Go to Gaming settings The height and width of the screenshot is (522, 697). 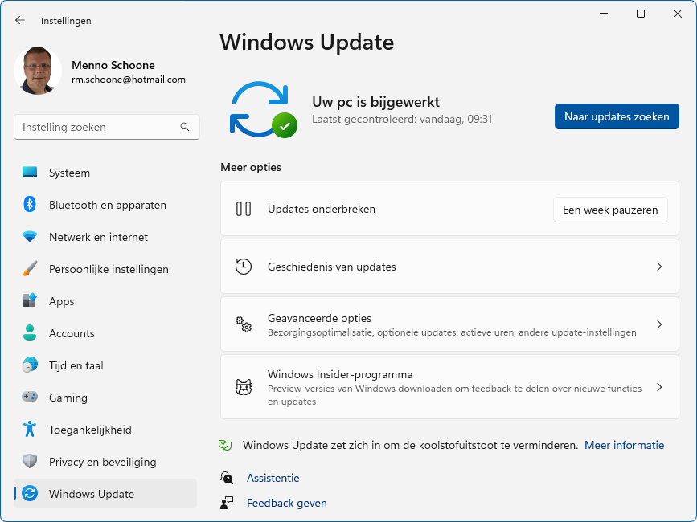pos(105,398)
